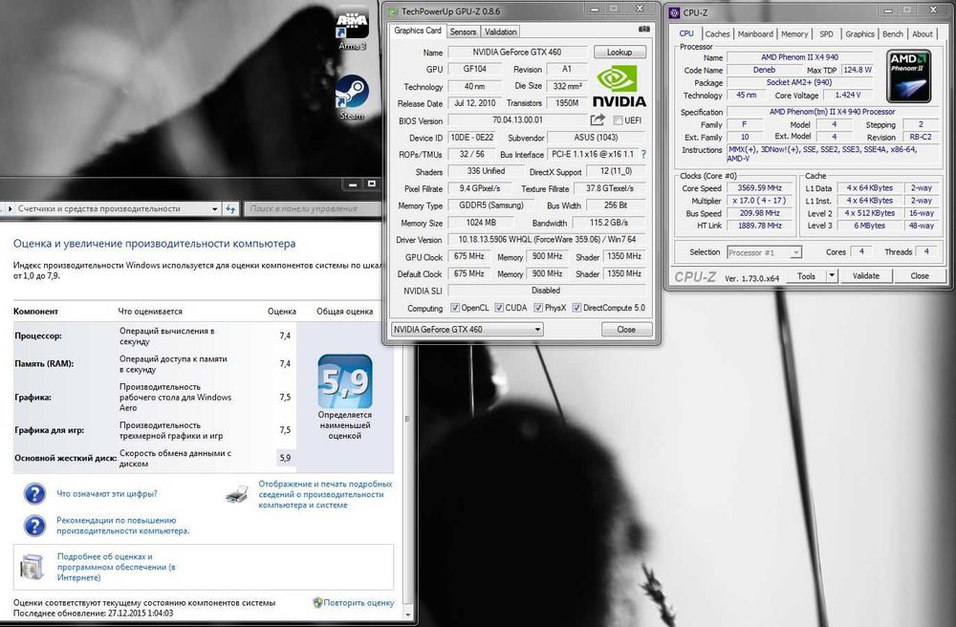Click the 'Основной жесткий диск' score 5,9
This screenshot has height=627, width=956.
pos(285,458)
